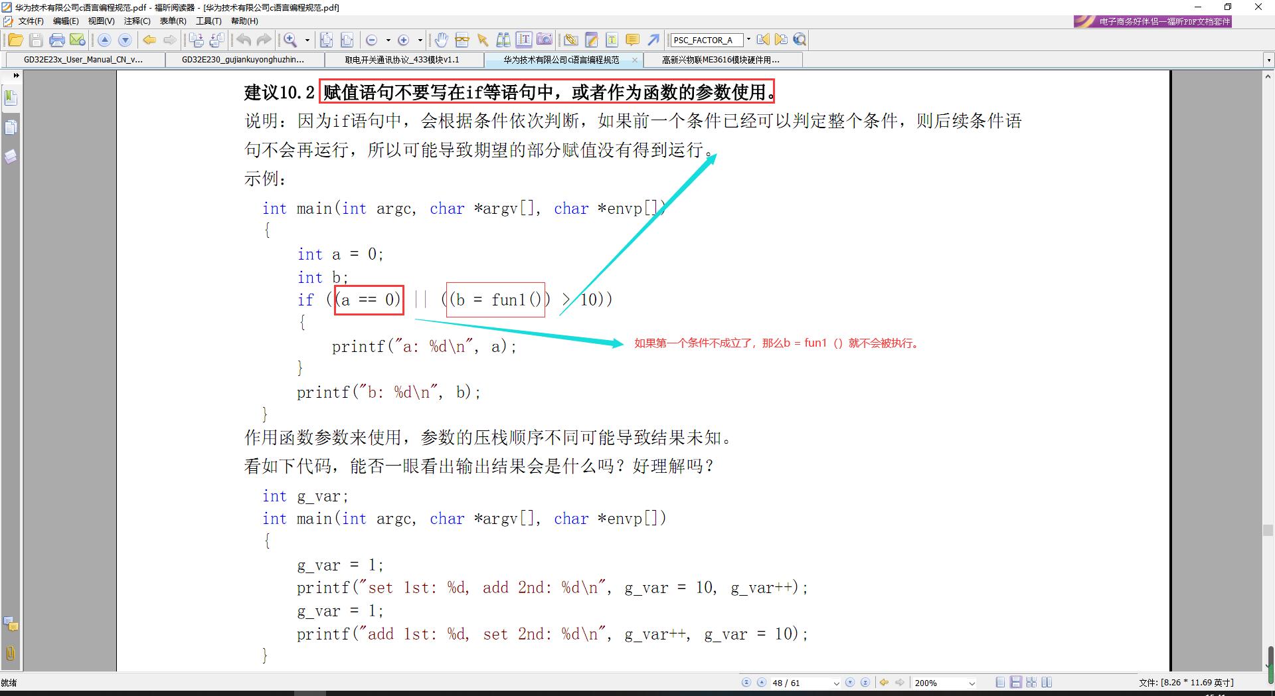Open the Search binoculars tool

tap(503, 40)
